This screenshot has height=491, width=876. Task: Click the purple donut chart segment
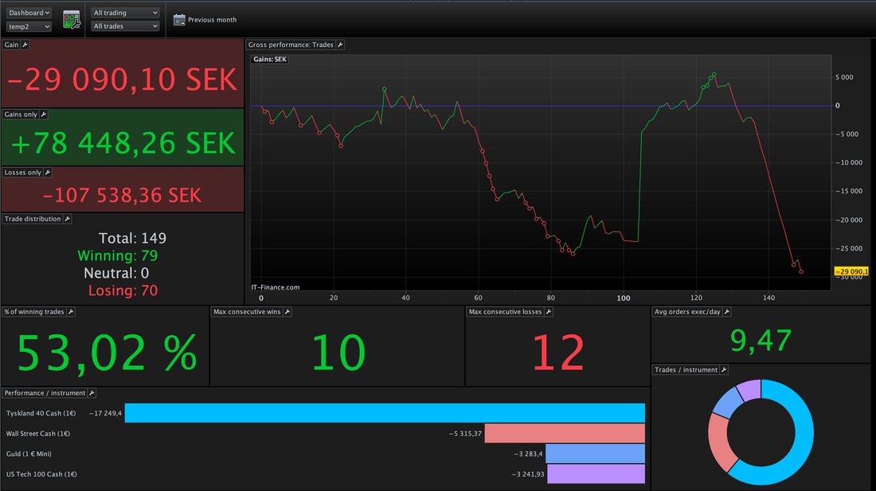pyautogui.click(x=749, y=390)
